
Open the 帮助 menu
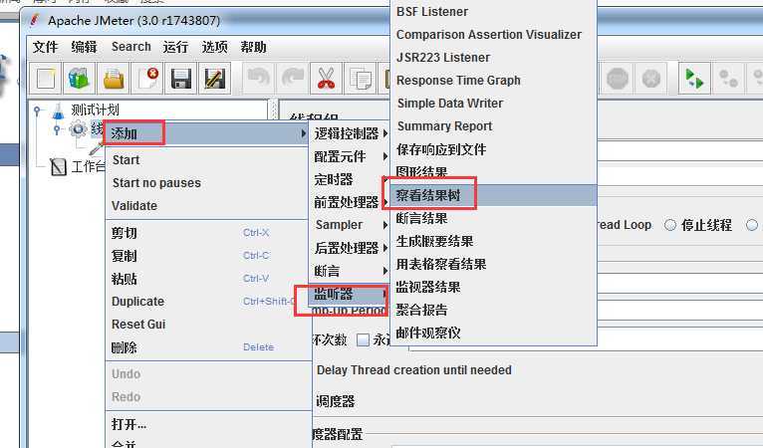[253, 47]
